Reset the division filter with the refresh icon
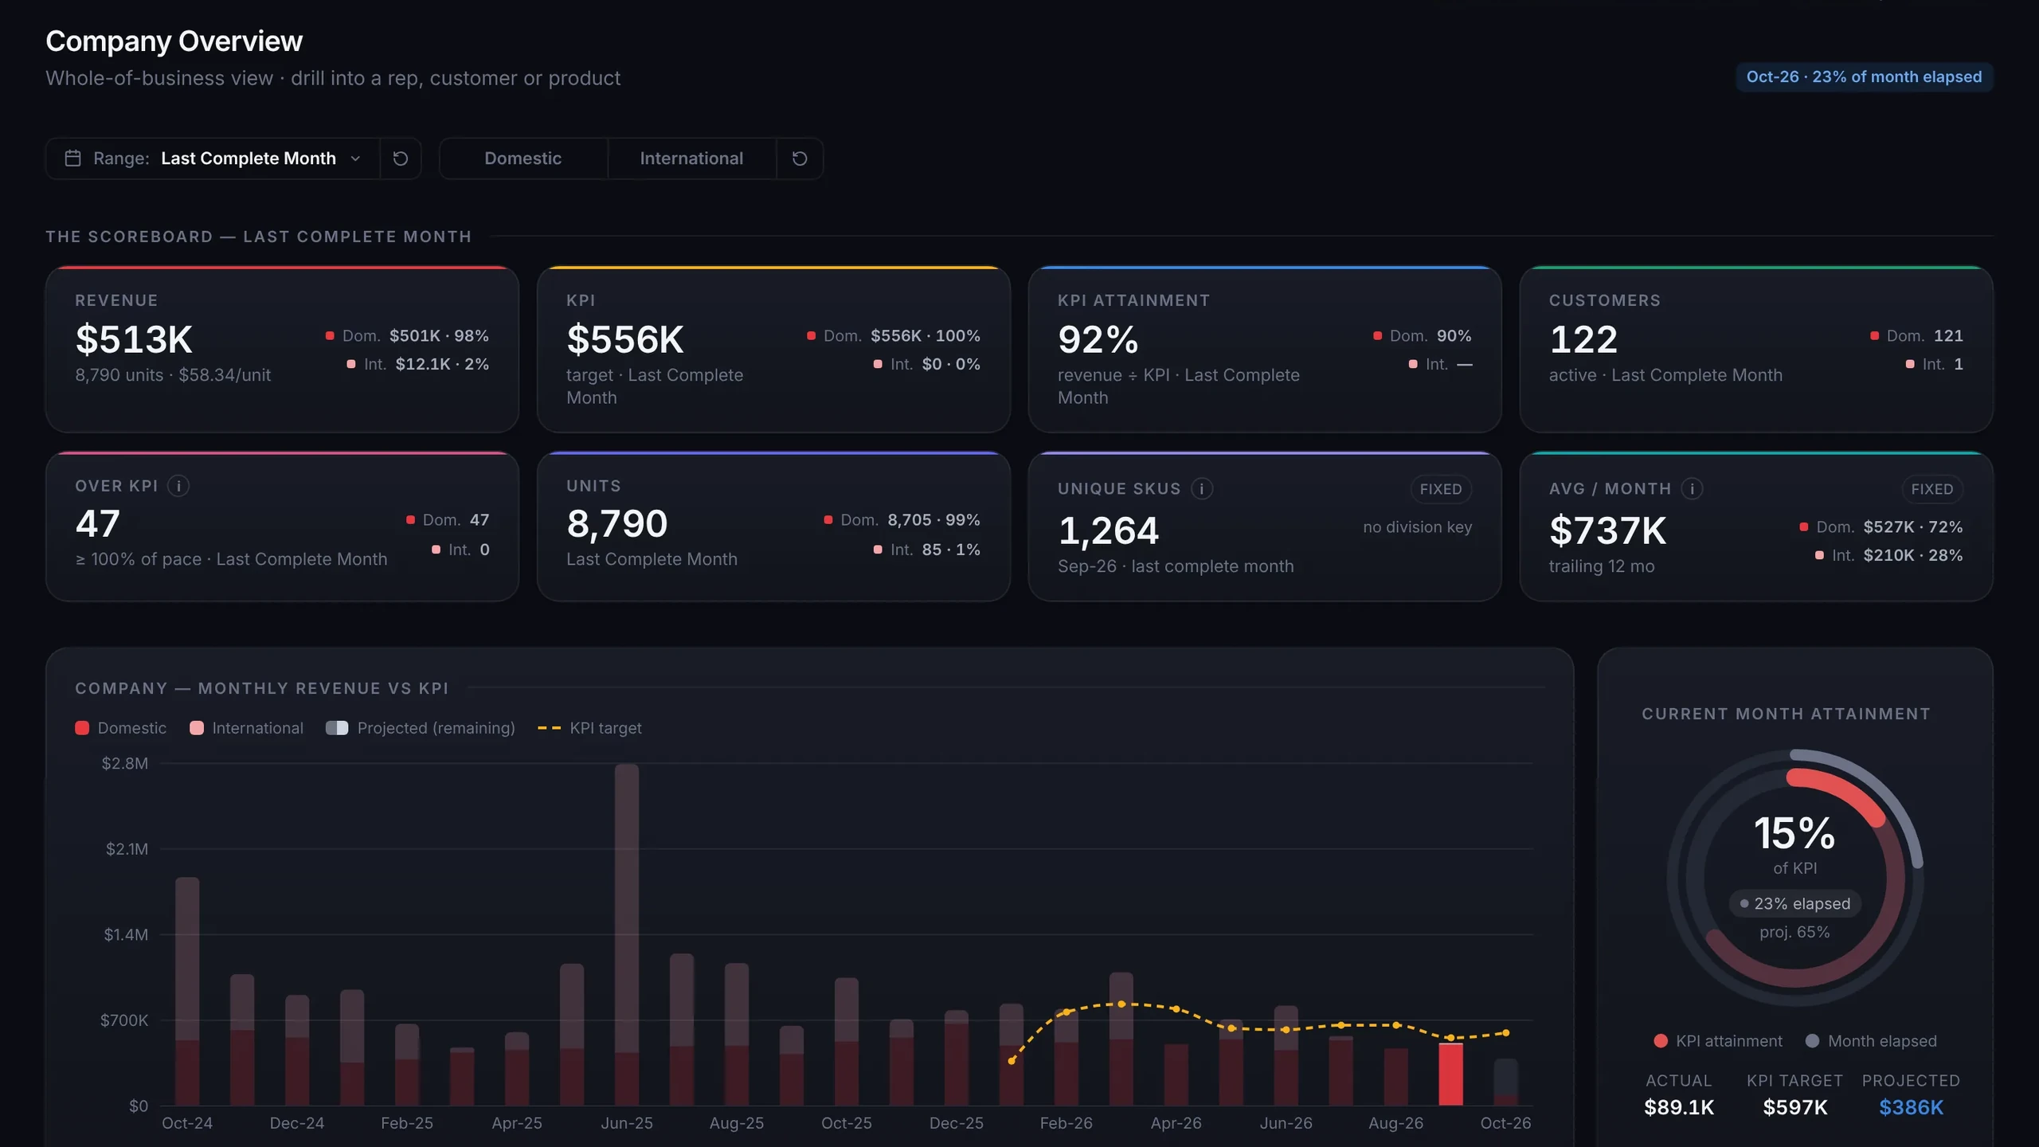 (x=800, y=159)
